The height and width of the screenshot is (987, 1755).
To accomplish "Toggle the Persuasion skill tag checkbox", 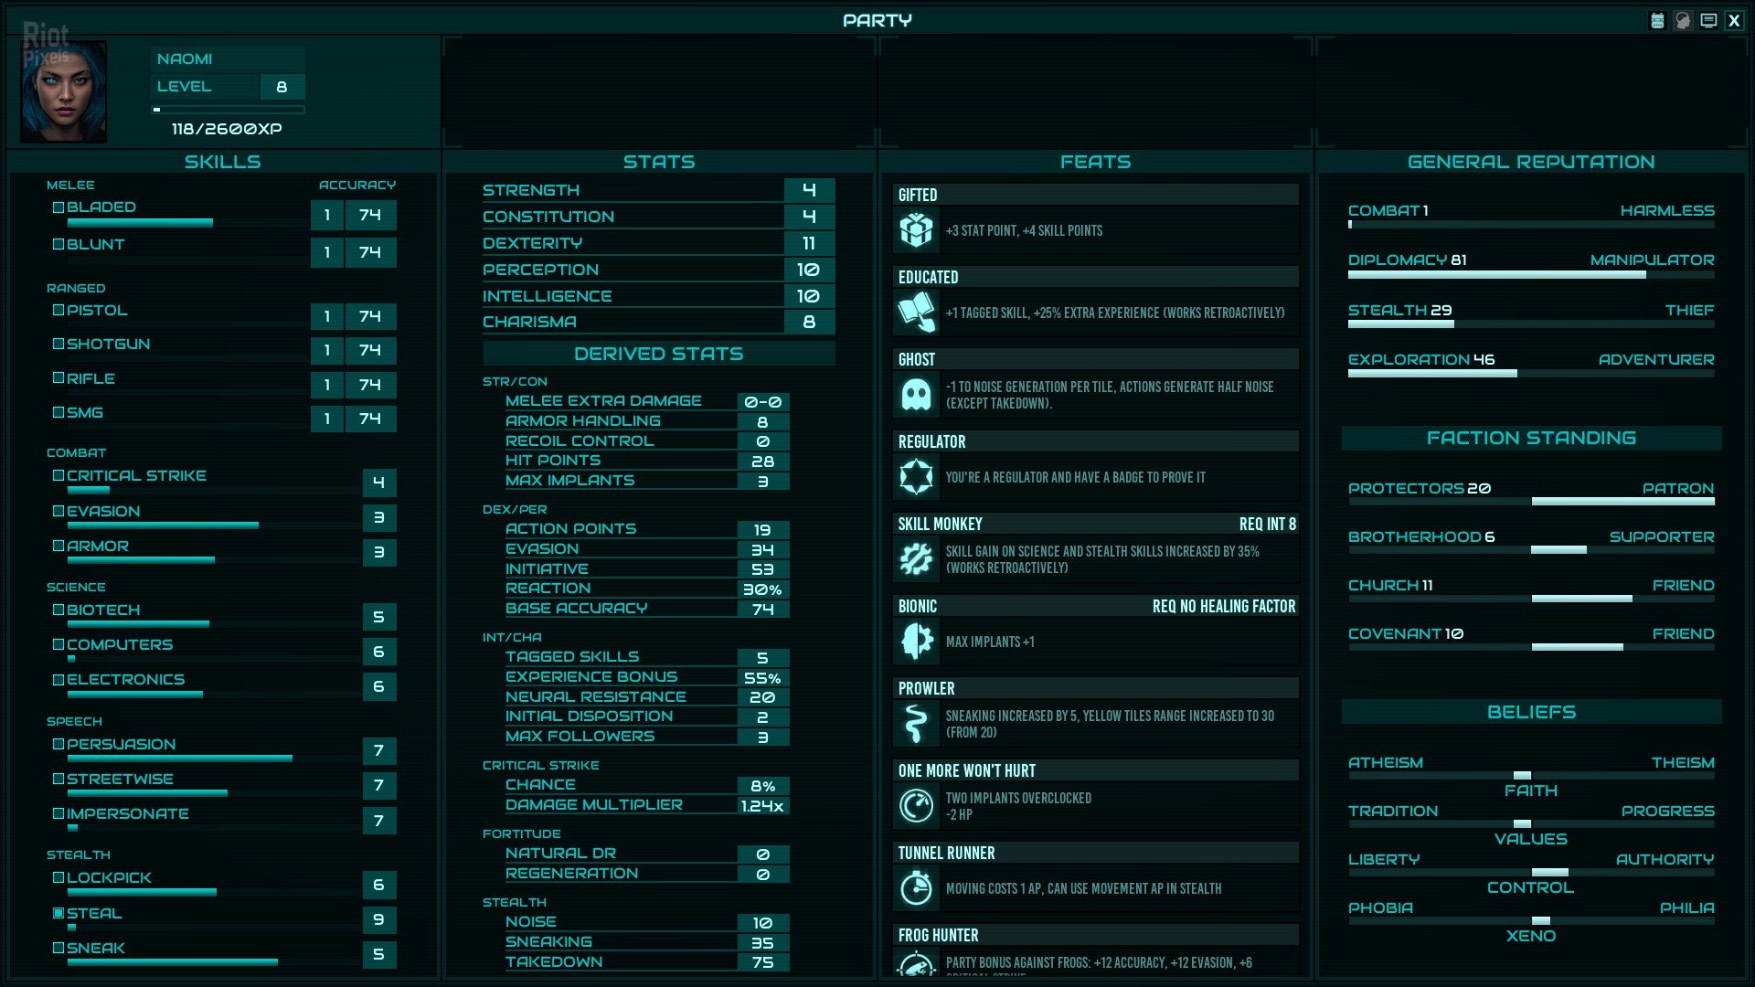I will click(x=57, y=743).
